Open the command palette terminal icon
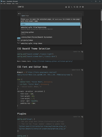The width and height of the screenshot is (102, 137). [x=72, y=7]
